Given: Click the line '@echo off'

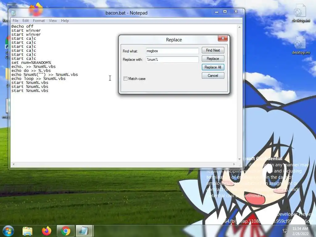Looking at the screenshot, I should 22,27.
